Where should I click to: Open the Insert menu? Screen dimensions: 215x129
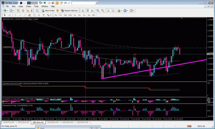(21, 6)
